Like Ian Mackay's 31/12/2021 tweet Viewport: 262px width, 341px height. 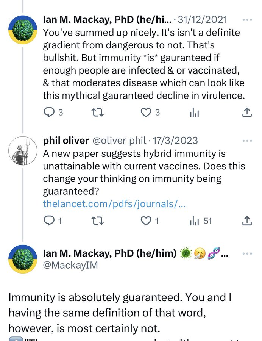pyautogui.click(x=146, y=112)
